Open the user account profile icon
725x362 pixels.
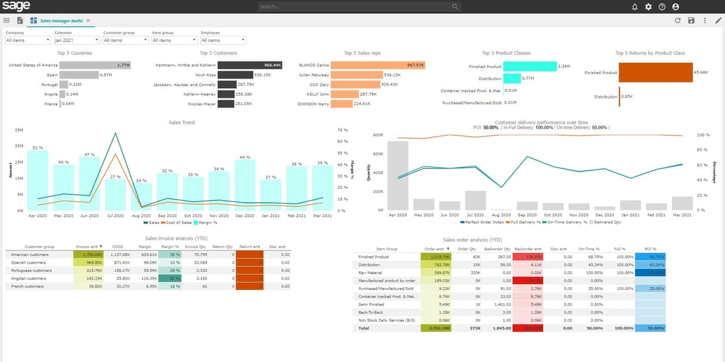pyautogui.click(x=675, y=7)
